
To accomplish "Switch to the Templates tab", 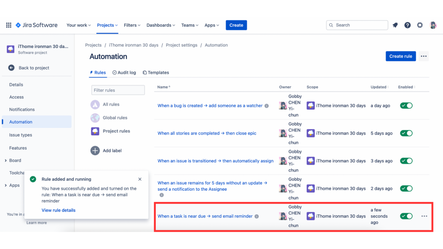I will click(156, 73).
